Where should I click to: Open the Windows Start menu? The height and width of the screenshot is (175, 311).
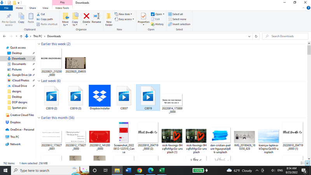[5, 170]
